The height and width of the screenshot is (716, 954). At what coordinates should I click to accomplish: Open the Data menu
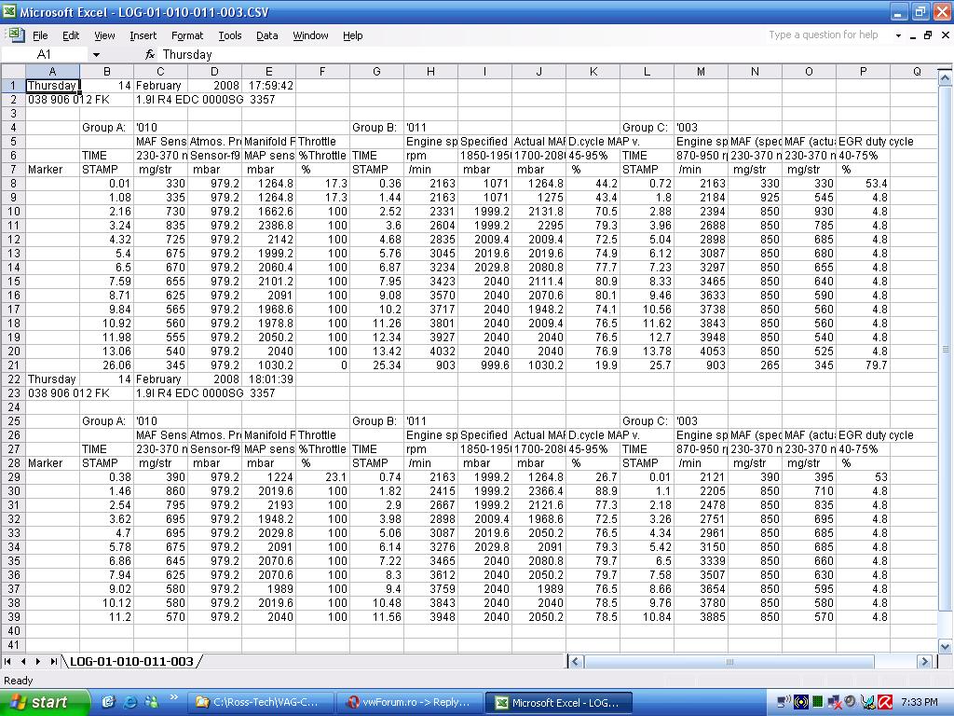[266, 35]
